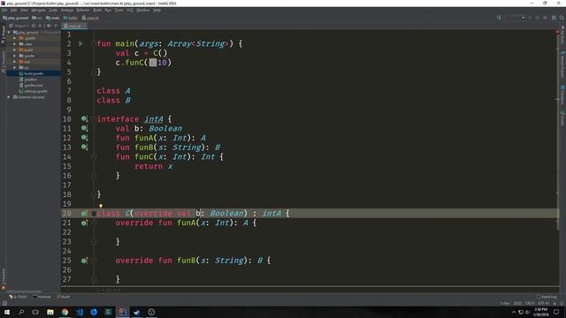This screenshot has width=566, height=318.
Task: Click the inline parameter hint before 10 in funC call
Action: (x=153, y=63)
